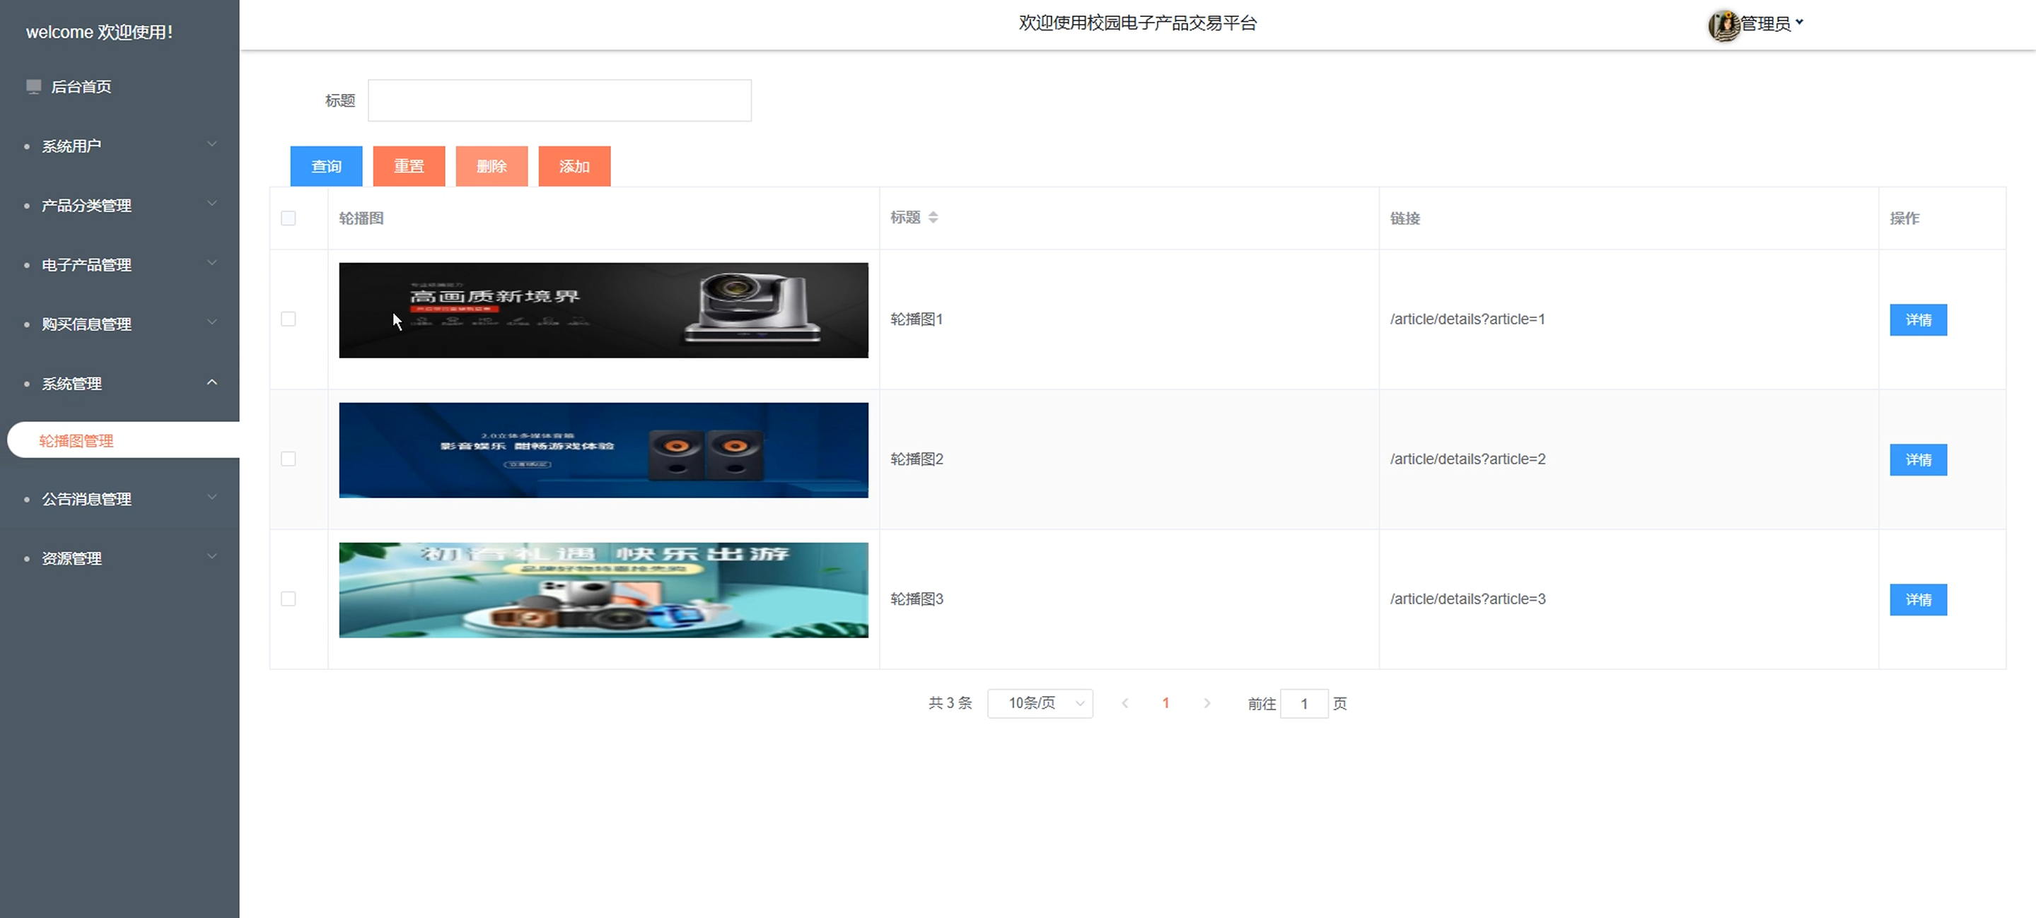The image size is (2036, 918).
Task: Click the 添加 button
Action: 574,167
